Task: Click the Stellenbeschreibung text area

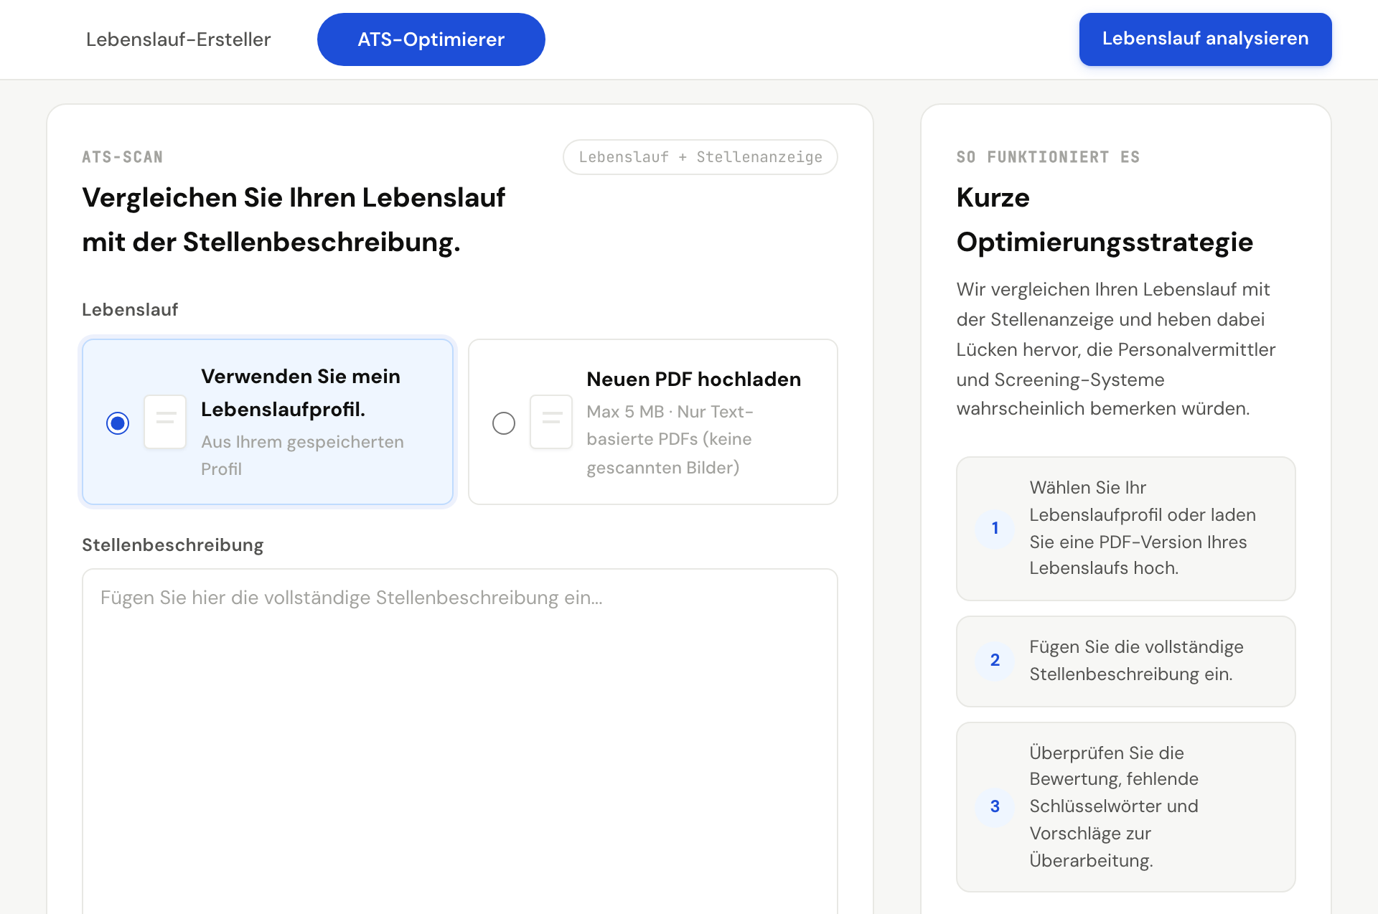Action: pyautogui.click(x=460, y=741)
